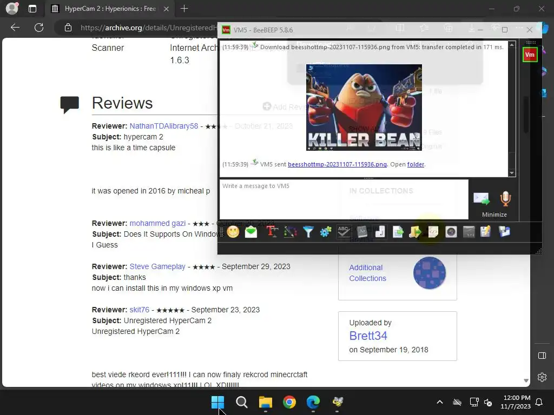Open BeeBEEP bee icon on taskbar
The image size is (554, 415).
[337, 402]
